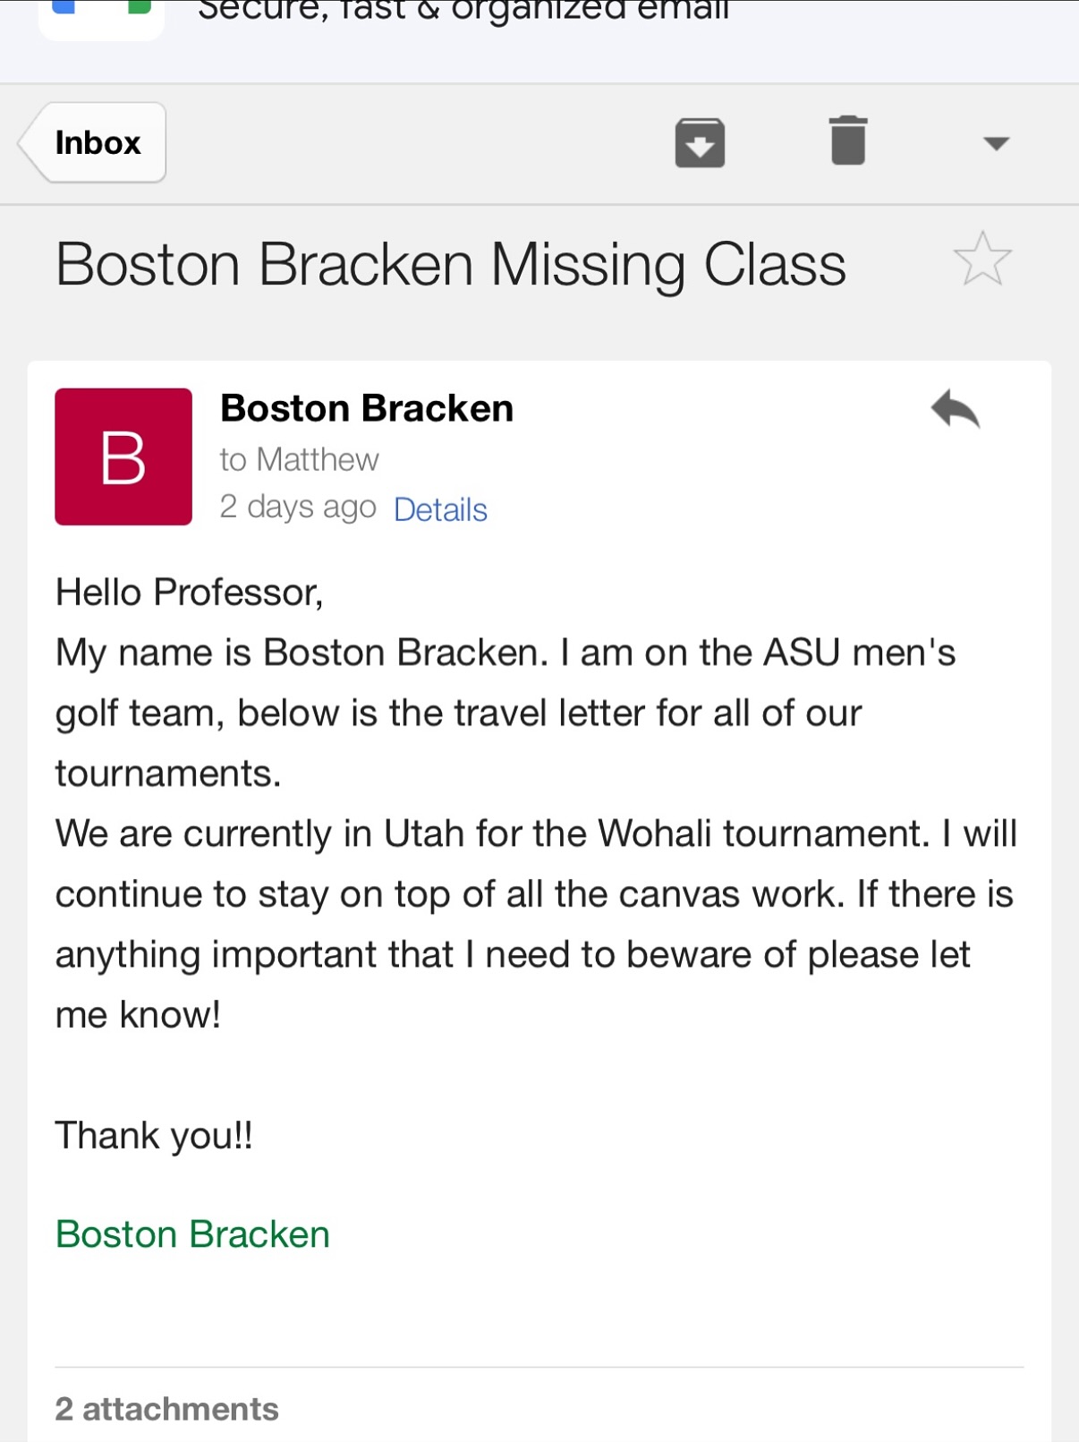This screenshot has height=1442, width=1079.
Task: Delete the email using the trash icon
Action: (847, 141)
